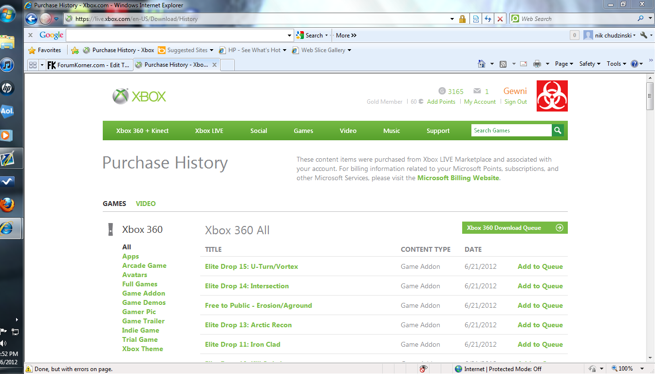The image size is (655, 374).
Task: Click the pop-up blocker icon in status bar
Action: tap(424, 369)
